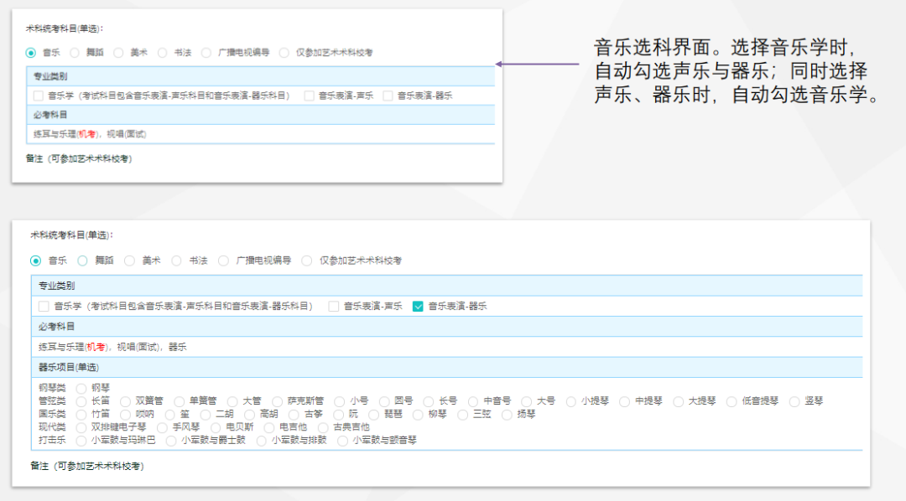906x501 pixels.
Task: Choose 小军鼓与玛琳巴 radio button
Action: [x=81, y=441]
